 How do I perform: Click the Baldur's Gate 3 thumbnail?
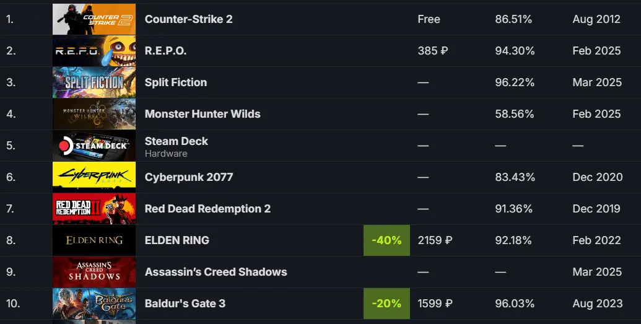pos(94,304)
